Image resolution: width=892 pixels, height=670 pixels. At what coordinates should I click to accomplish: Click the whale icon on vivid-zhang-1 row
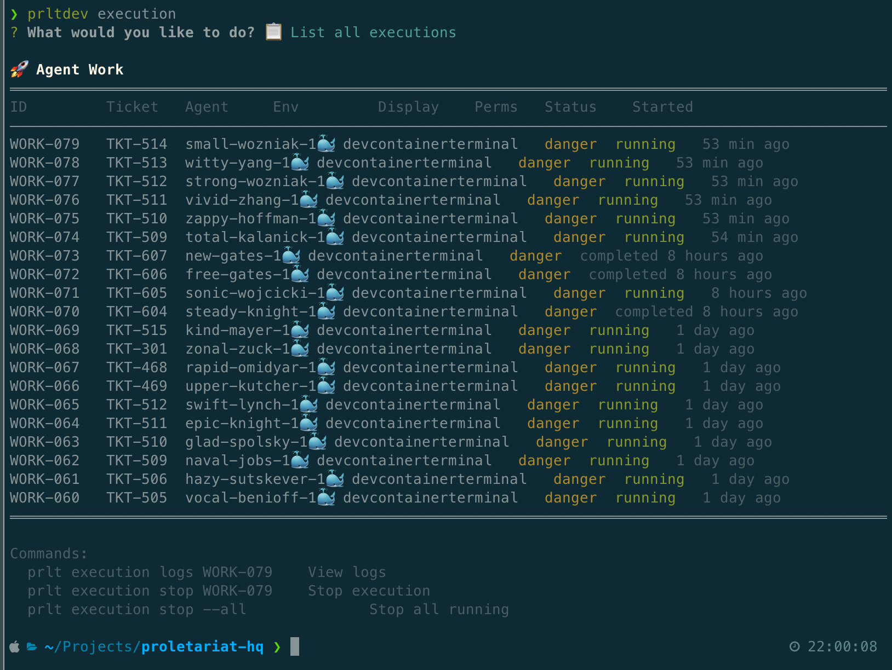pyautogui.click(x=308, y=200)
